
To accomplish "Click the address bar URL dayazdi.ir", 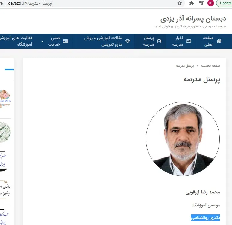I will 30,3.
